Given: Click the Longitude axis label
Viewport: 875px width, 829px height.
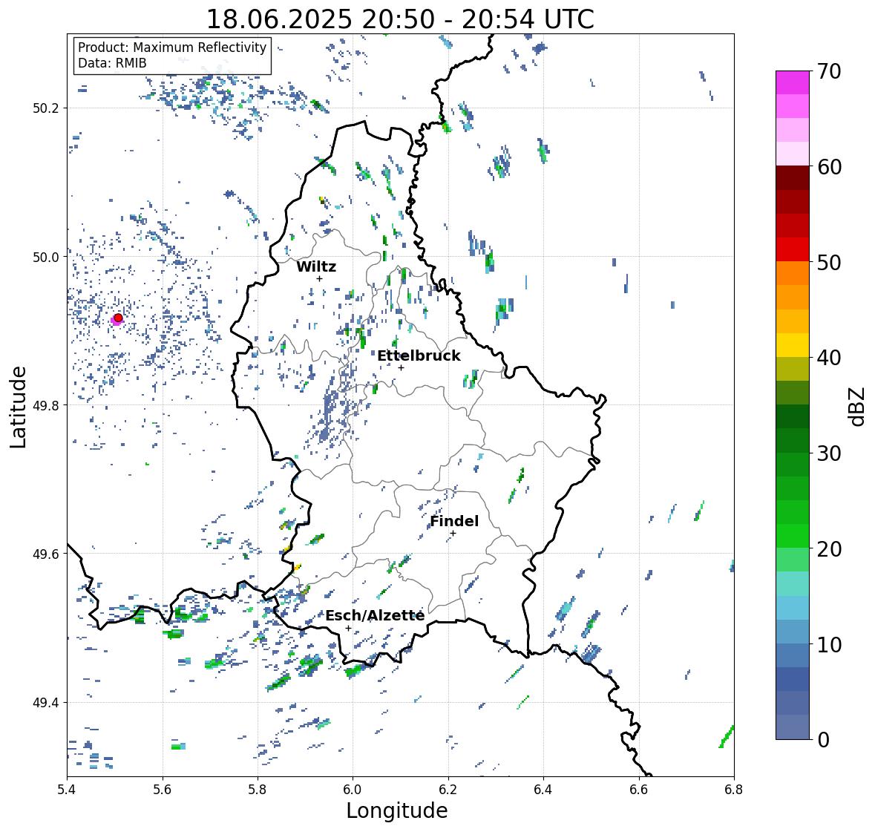Looking at the screenshot, I should pyautogui.click(x=397, y=810).
